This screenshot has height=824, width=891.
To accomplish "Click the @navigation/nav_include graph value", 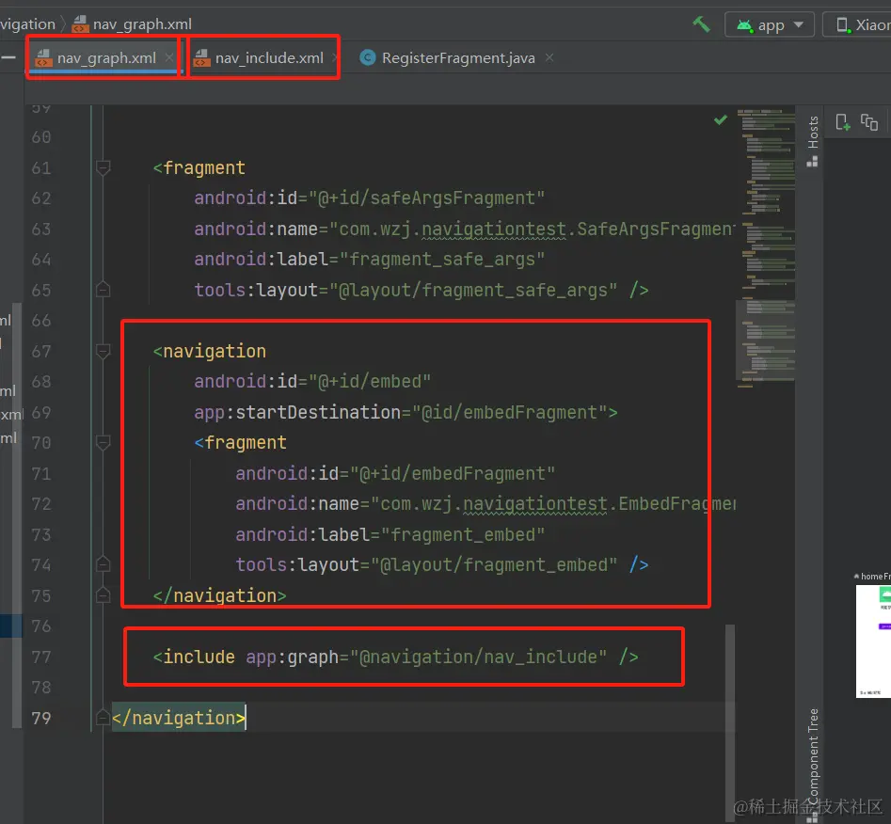I will (x=479, y=658).
